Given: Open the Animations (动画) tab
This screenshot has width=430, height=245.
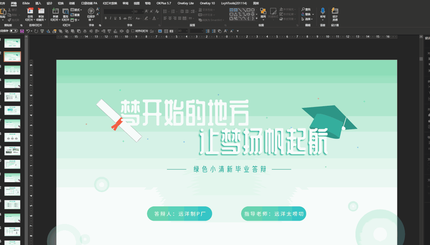Looking at the screenshot, I should pos(72,3).
